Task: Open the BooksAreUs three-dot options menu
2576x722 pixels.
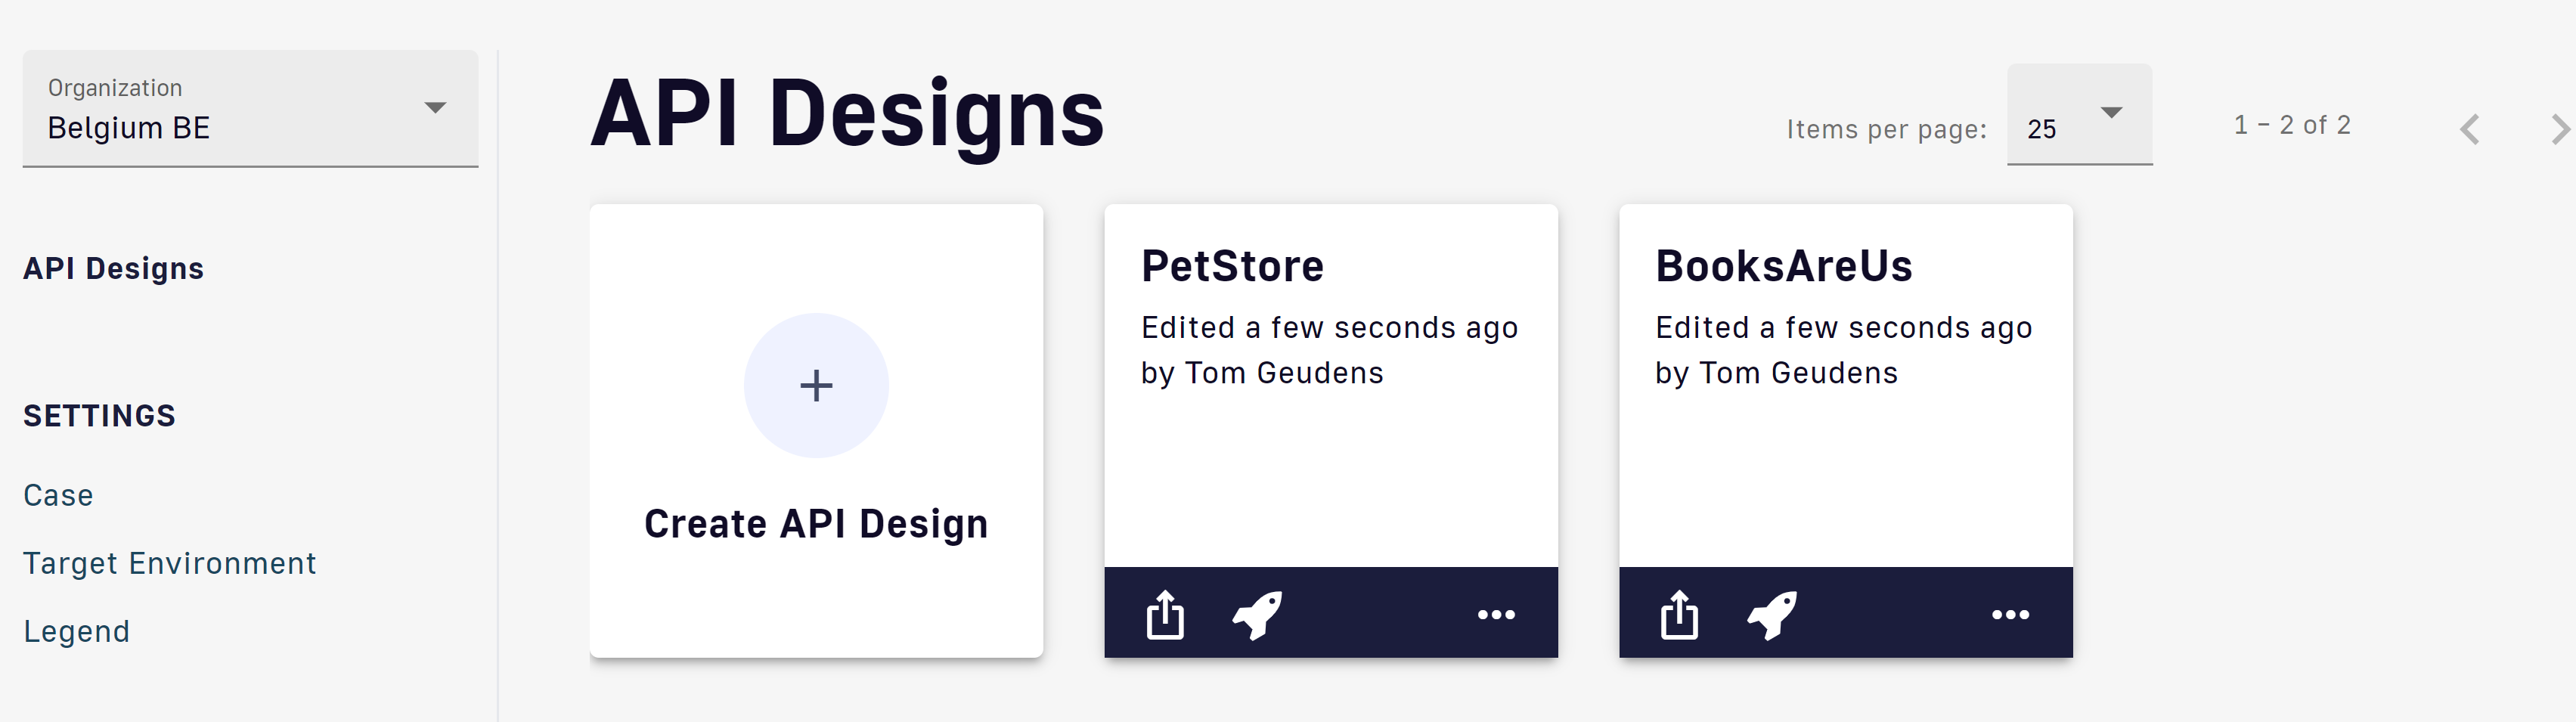Action: (2010, 615)
